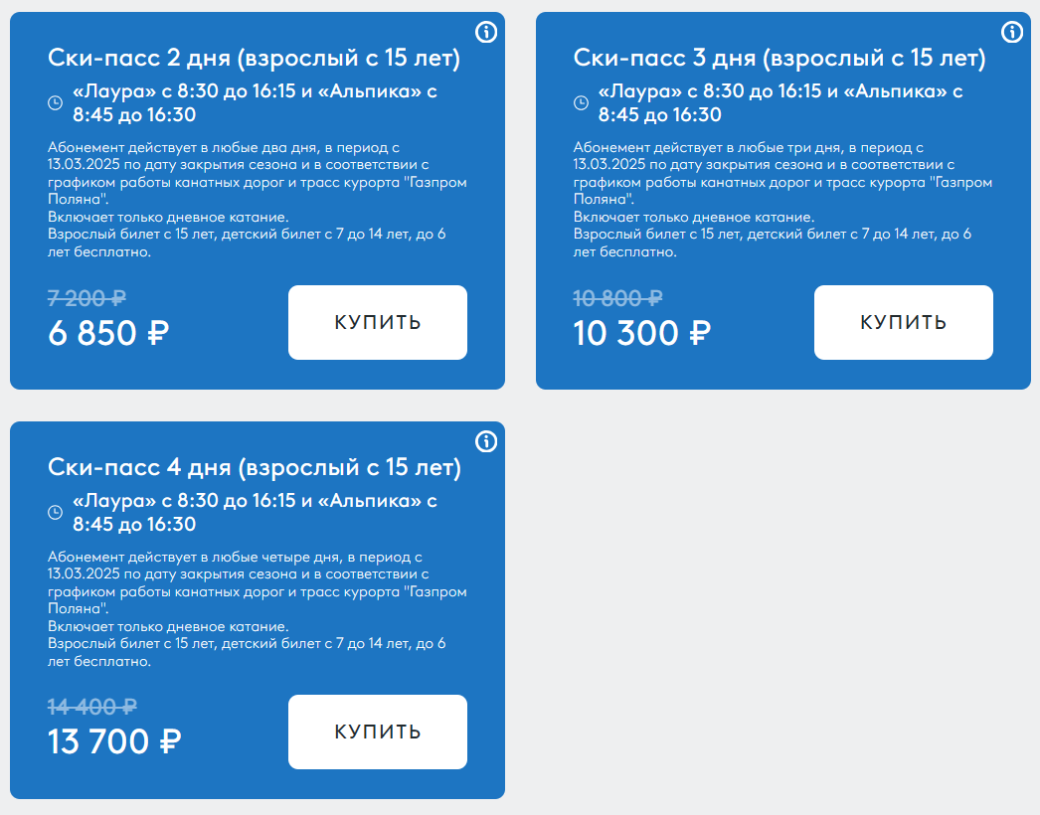Click clock icon on 2-day ski pass card
Viewport: 1040px width, 815px height.
pos(55,102)
